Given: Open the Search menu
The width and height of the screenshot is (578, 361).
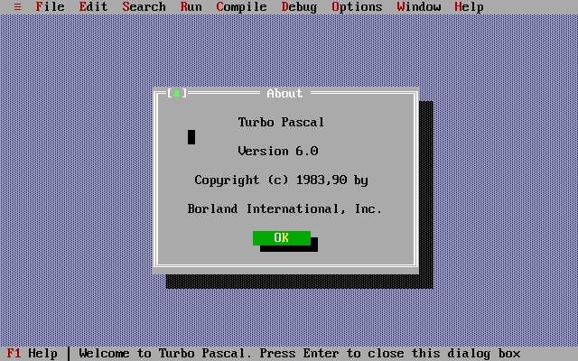Looking at the screenshot, I should pos(144,7).
